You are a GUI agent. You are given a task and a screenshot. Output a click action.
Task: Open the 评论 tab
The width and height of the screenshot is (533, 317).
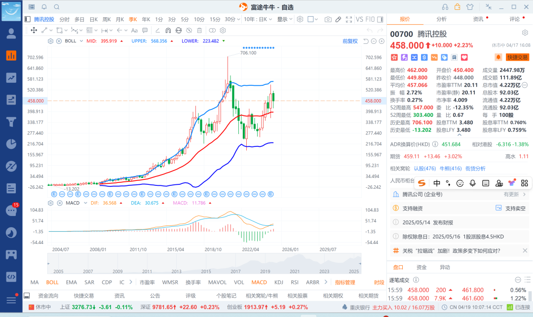coord(515,19)
